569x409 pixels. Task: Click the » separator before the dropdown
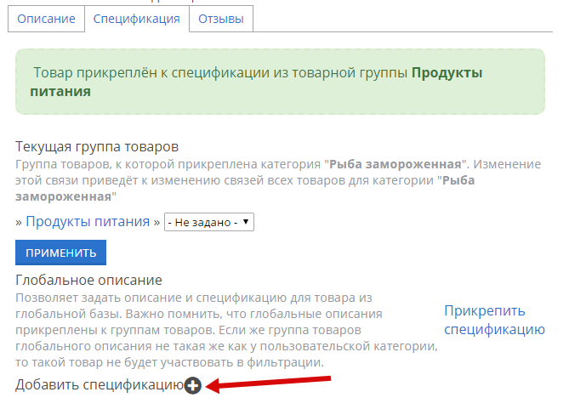click(156, 222)
